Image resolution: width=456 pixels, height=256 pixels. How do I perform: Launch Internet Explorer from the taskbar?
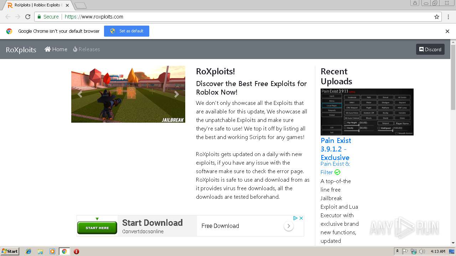(28, 251)
